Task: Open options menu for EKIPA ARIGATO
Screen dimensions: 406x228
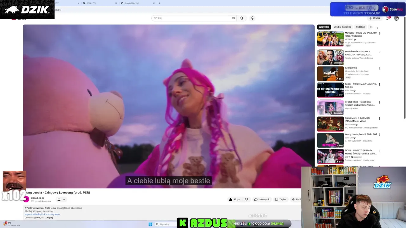Action: click(380, 151)
